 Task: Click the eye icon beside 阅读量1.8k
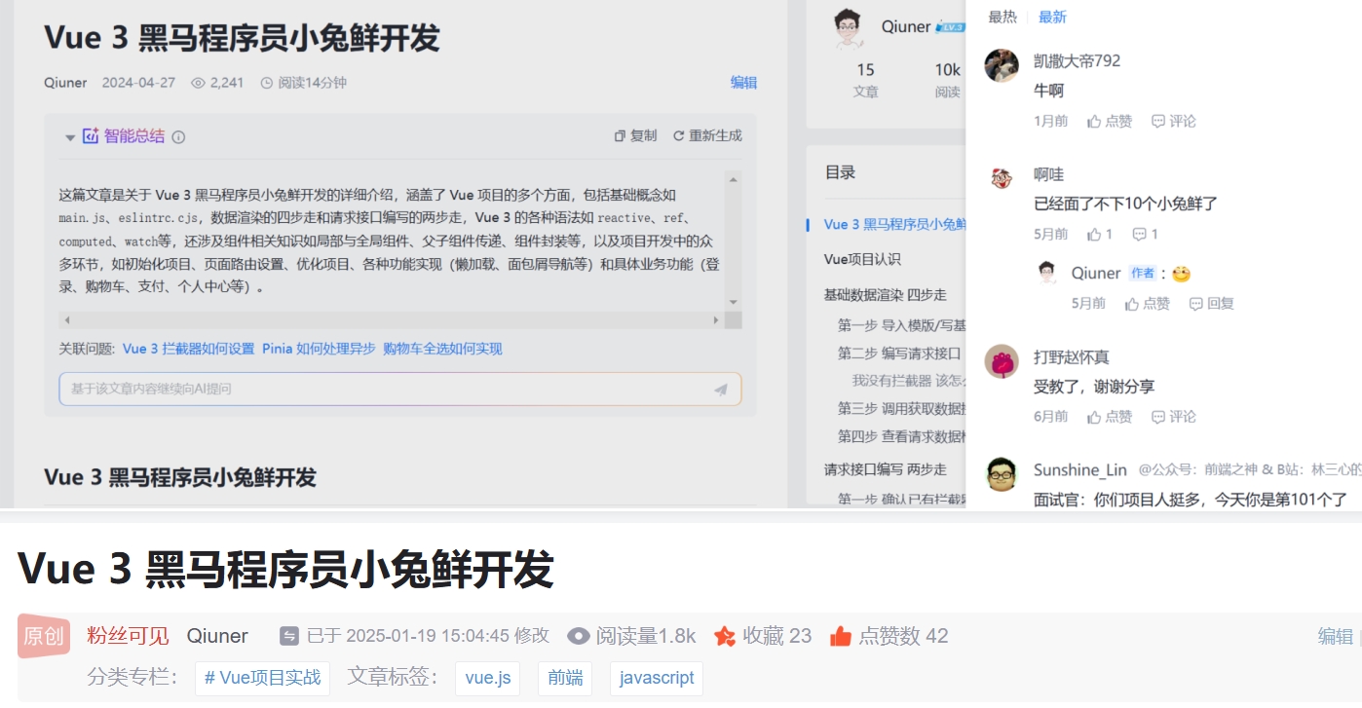point(579,636)
